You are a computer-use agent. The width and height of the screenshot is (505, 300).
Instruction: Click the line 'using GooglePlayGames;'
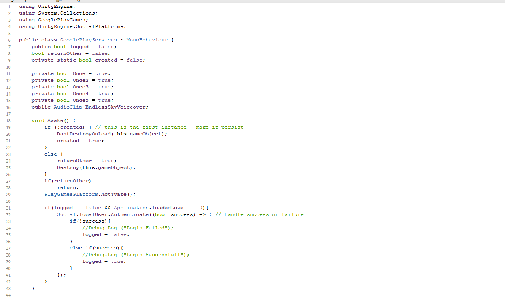[53, 20]
